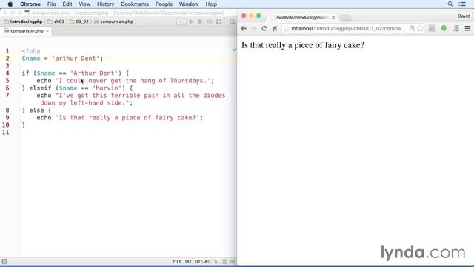The height and width of the screenshot is (267, 474).
Task: Open the History menu
Action: [105, 4]
